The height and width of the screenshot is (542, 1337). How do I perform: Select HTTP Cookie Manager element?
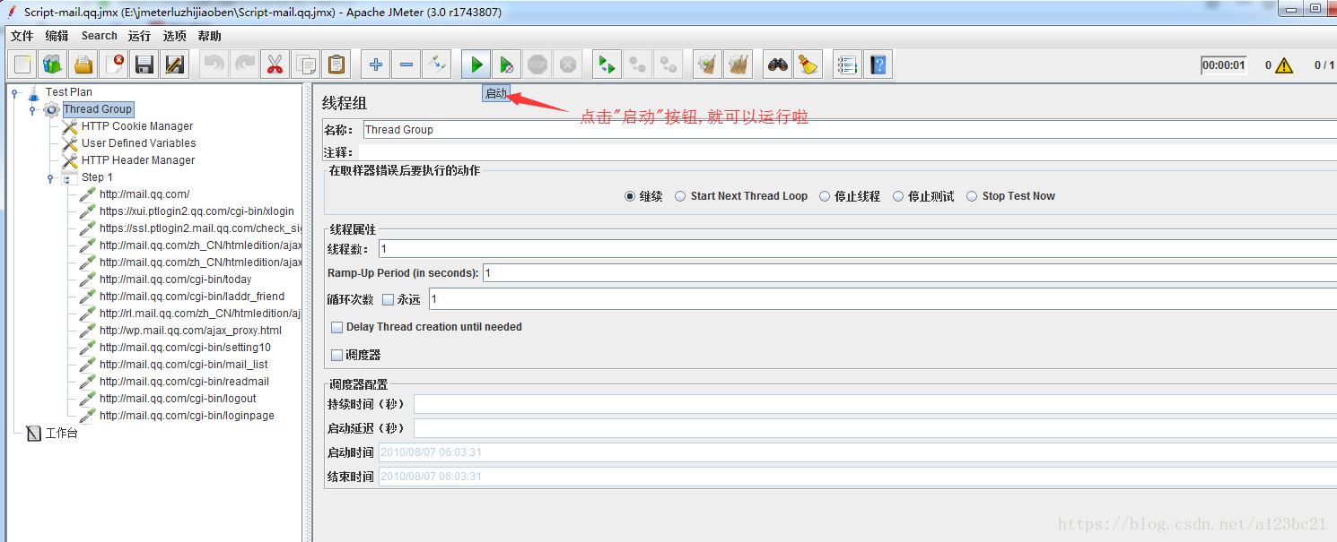point(136,126)
